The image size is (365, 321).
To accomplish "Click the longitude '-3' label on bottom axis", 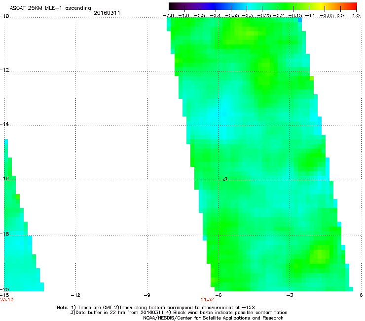I will point(290,295).
